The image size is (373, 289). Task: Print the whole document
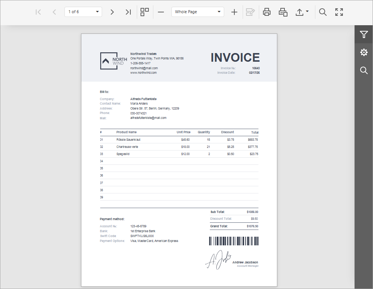267,12
